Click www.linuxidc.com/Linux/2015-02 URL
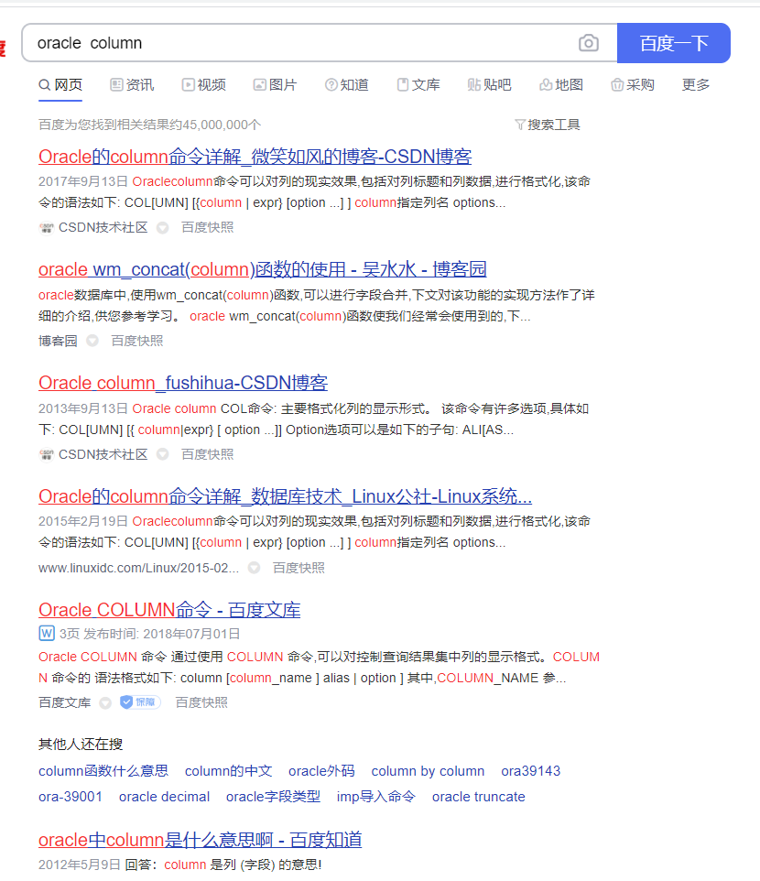The height and width of the screenshot is (881, 760). click(x=139, y=568)
